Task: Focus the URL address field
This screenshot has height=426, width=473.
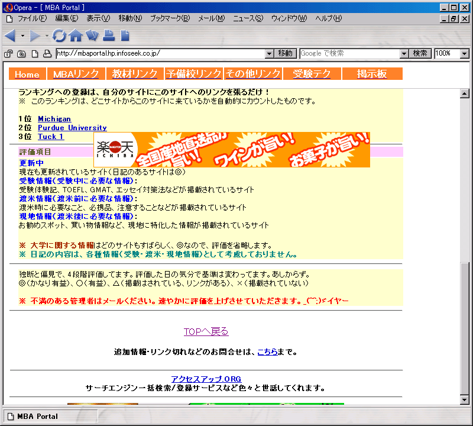Action: [x=160, y=53]
